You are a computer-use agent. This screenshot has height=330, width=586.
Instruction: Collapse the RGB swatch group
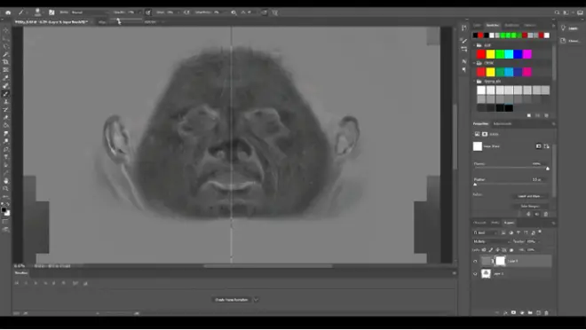click(475, 45)
